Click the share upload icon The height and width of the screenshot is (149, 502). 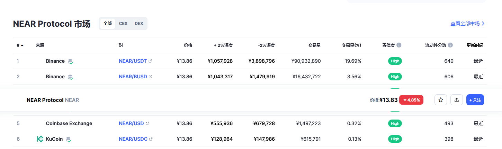click(457, 100)
